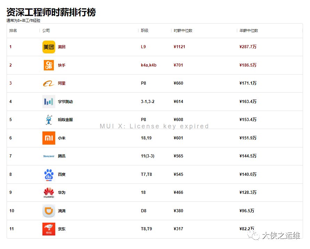
Task: Select the 字节跳动 company name
Action: 65,102
